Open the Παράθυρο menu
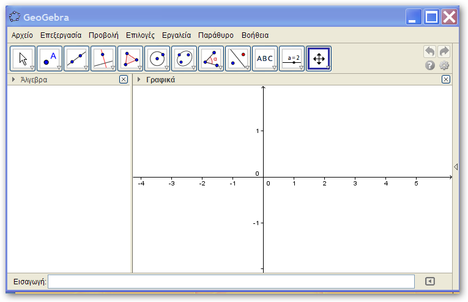The width and height of the screenshot is (468, 302). [x=216, y=35]
